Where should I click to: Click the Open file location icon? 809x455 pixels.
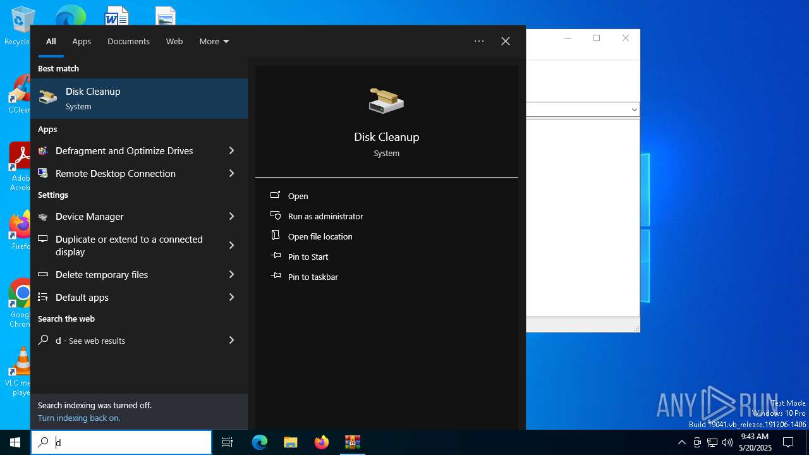tap(276, 236)
